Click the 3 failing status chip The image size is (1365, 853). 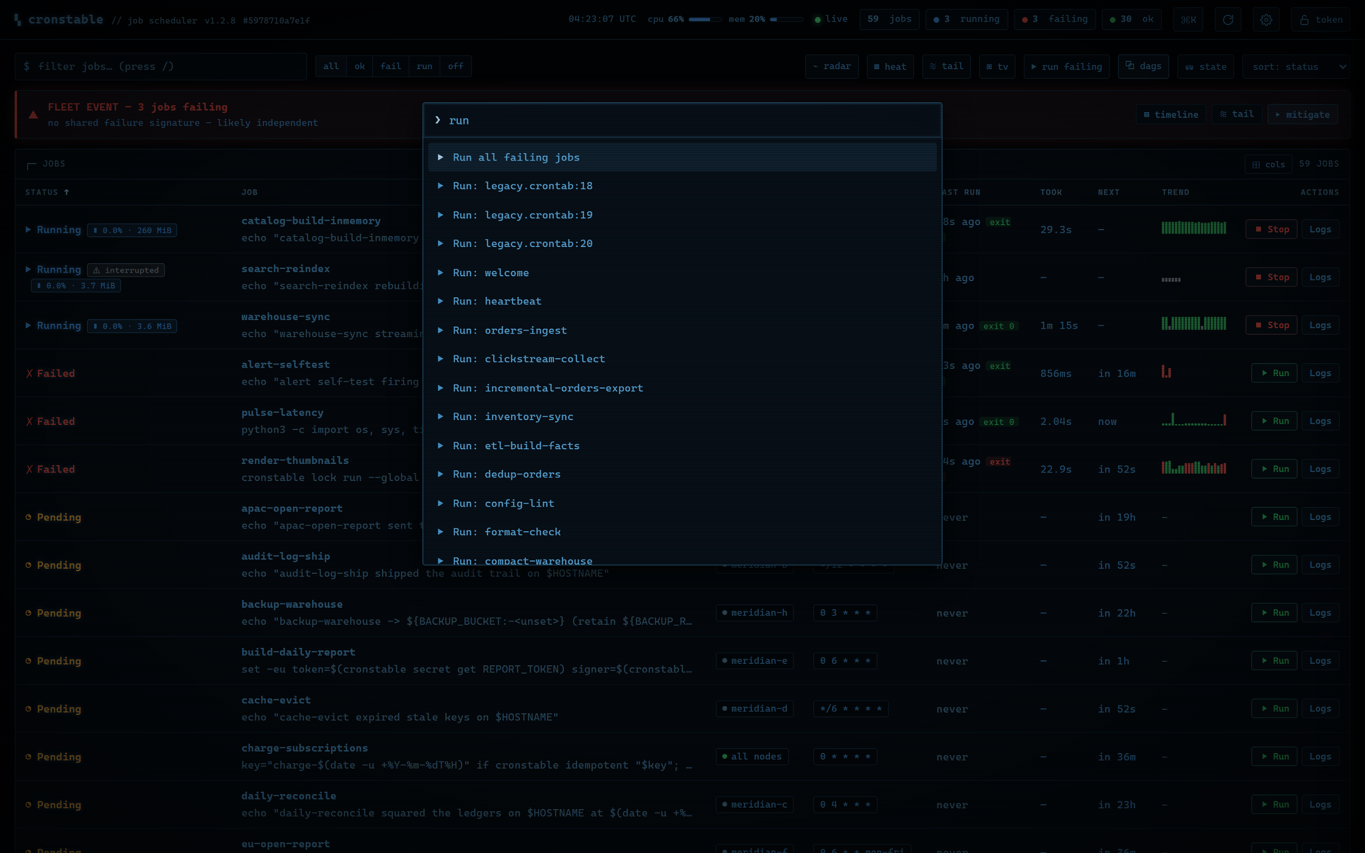pyautogui.click(x=1054, y=20)
